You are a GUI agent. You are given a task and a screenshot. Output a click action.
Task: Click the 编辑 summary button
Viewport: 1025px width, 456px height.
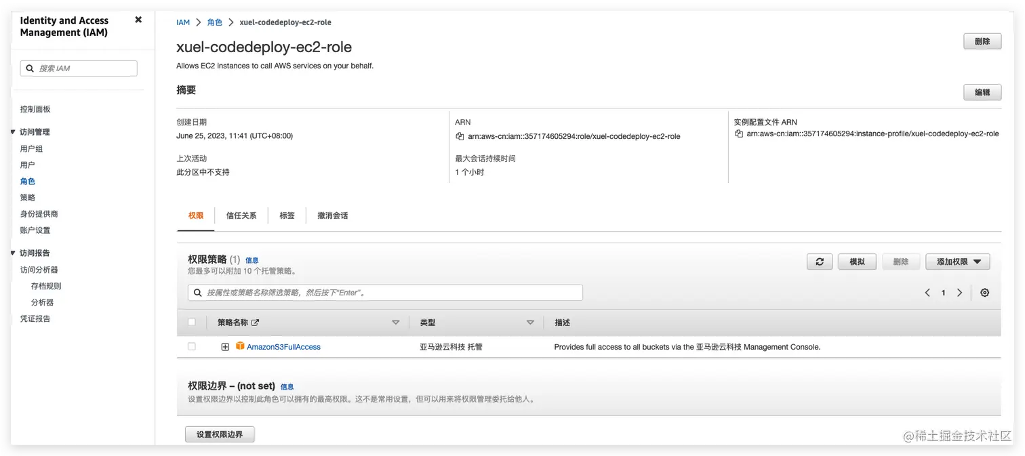[982, 92]
